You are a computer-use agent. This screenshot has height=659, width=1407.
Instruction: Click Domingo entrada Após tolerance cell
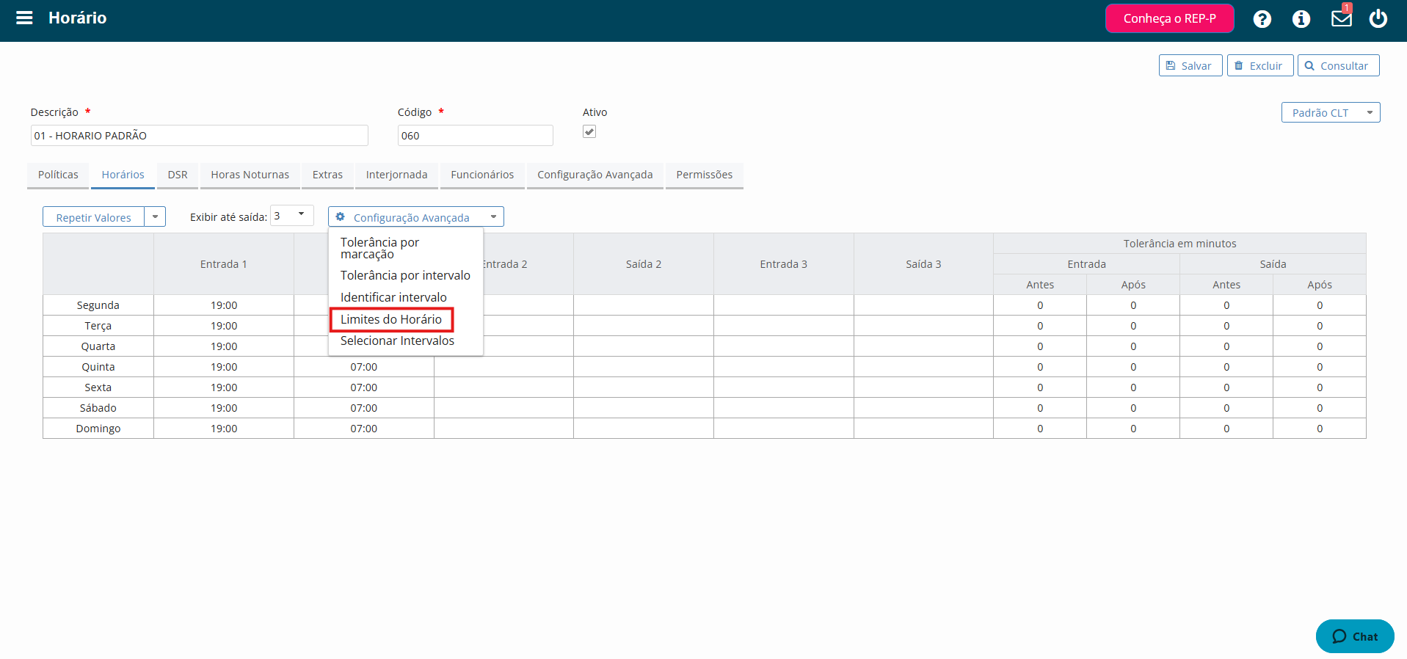(x=1133, y=429)
